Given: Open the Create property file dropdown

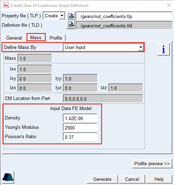Looking at the screenshot, I should coord(54,16).
